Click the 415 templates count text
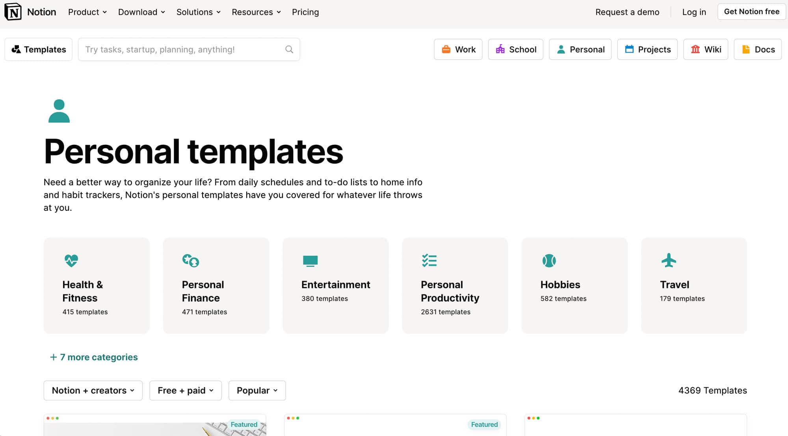Viewport: 788px width, 436px height. coord(85,312)
